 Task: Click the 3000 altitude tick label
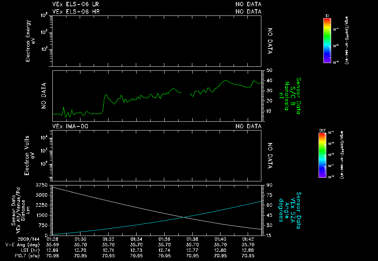(42, 195)
